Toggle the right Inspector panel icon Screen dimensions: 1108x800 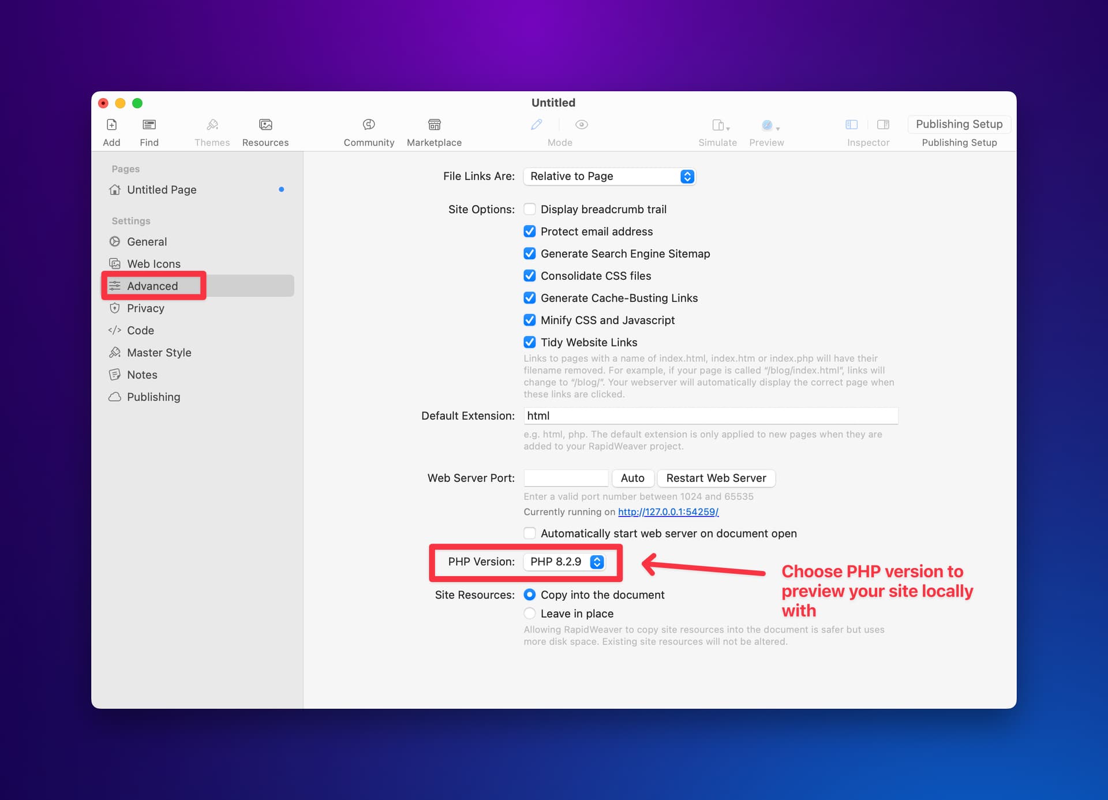point(883,125)
